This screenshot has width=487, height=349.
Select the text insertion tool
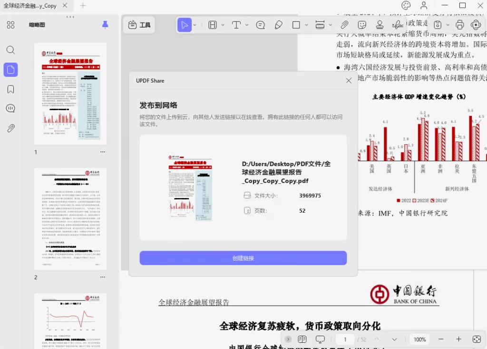tap(237, 25)
